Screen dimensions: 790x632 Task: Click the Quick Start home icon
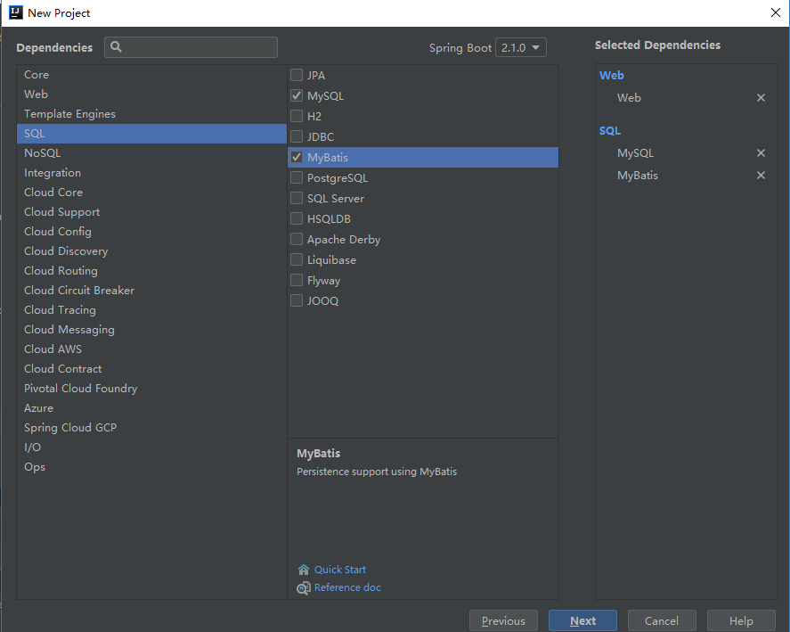pyautogui.click(x=304, y=570)
